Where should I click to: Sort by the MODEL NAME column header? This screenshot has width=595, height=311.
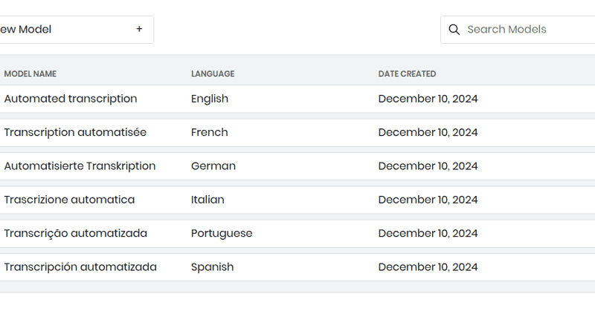point(30,74)
